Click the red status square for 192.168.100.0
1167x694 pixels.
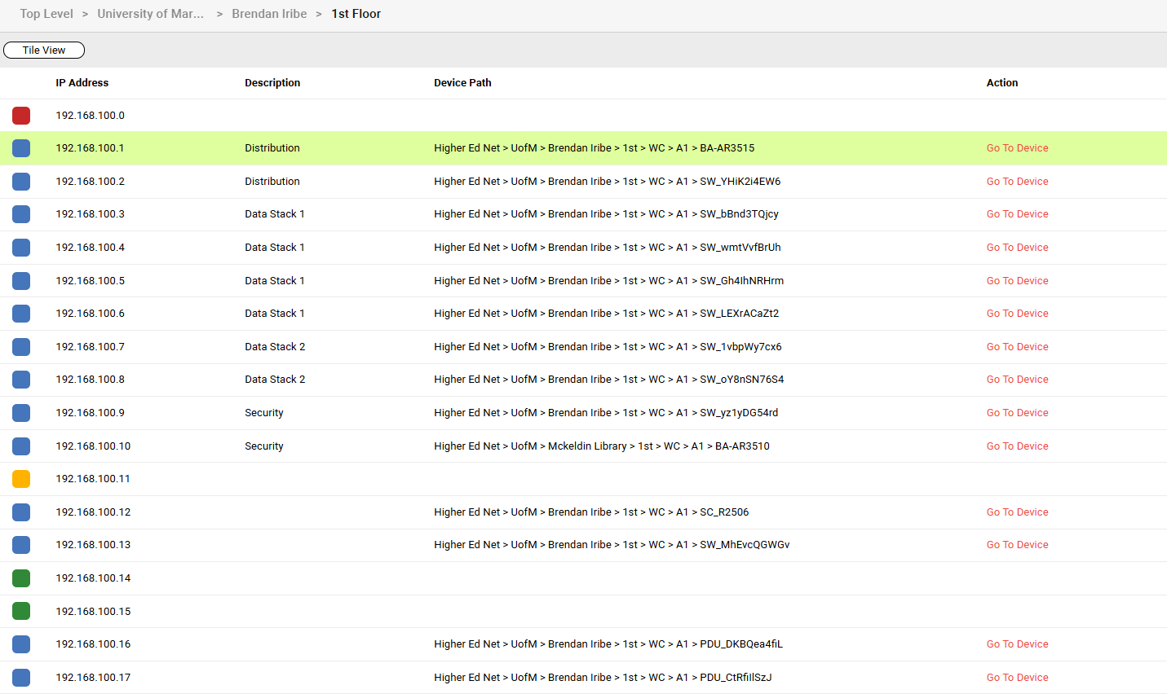pos(21,116)
